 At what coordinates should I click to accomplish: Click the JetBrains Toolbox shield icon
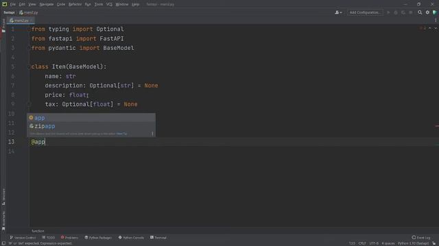pyautogui.click(x=434, y=12)
